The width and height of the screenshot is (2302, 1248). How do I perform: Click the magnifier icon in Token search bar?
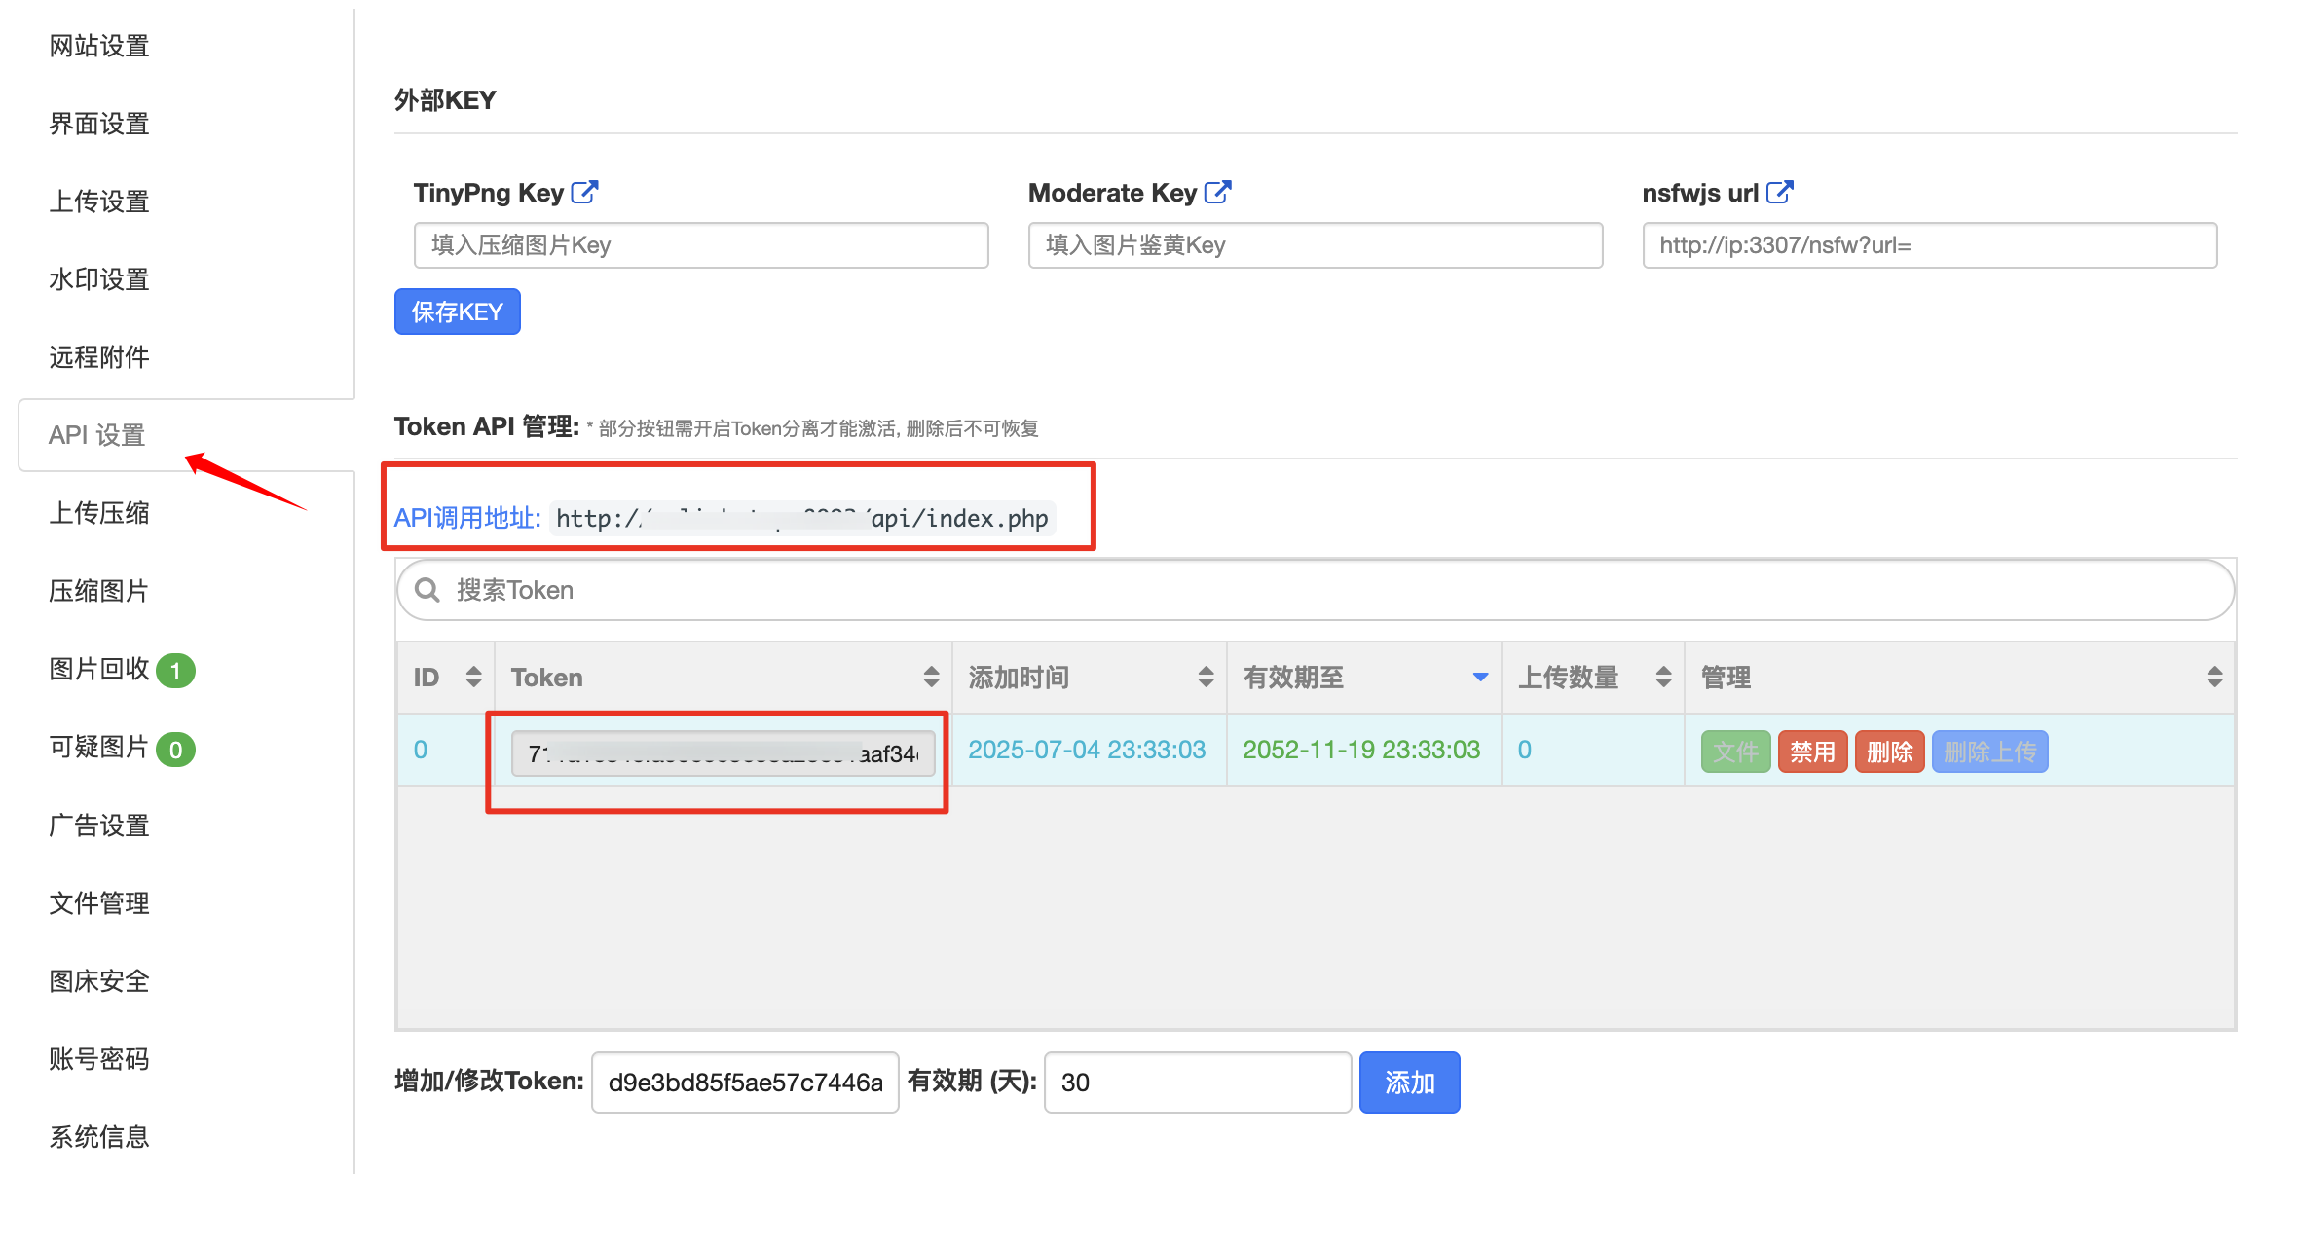(427, 590)
